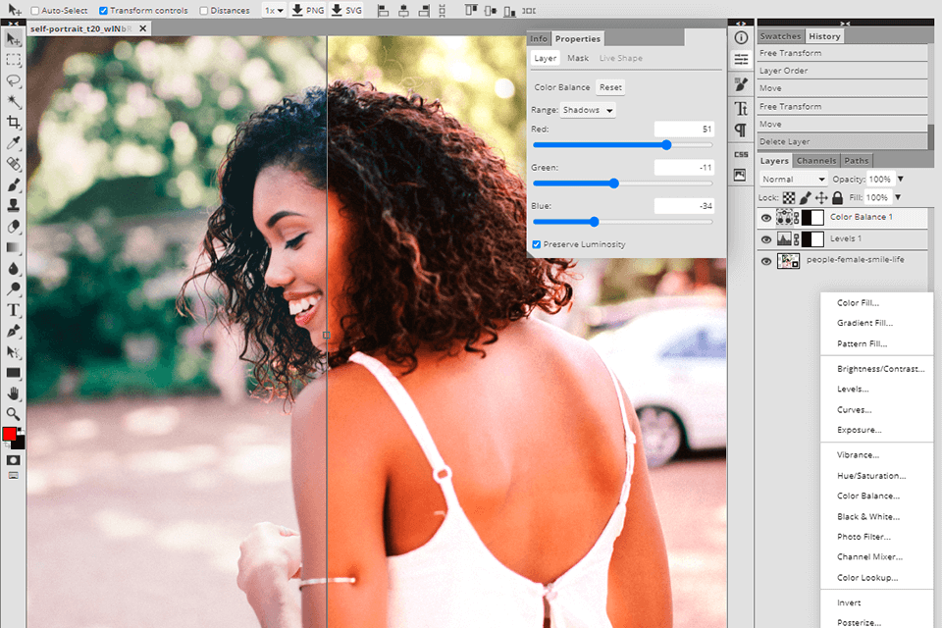This screenshot has height=628, width=942.
Task: Select the Clone Stamp tool
Action: click(x=13, y=205)
